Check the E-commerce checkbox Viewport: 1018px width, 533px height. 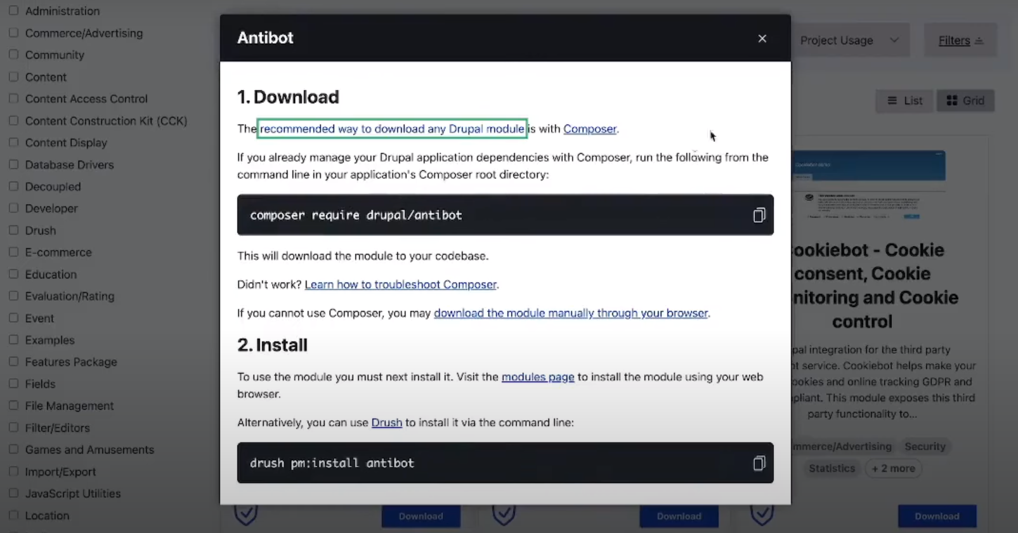13,252
